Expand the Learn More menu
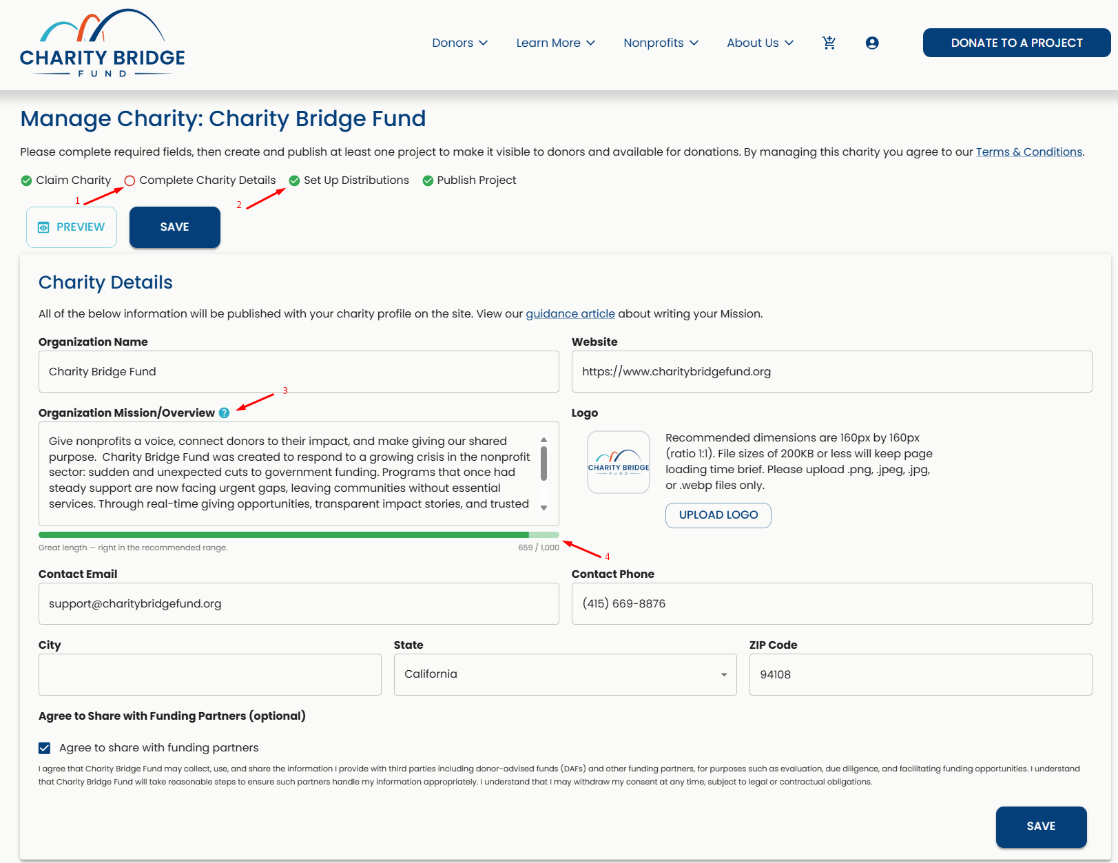Viewport: 1118px width, 863px height. pyautogui.click(x=556, y=43)
